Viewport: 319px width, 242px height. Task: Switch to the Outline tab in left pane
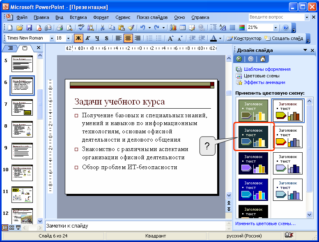10,48
